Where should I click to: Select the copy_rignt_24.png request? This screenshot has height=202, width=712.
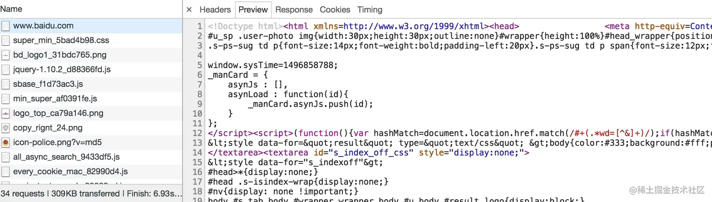[x=91, y=128]
